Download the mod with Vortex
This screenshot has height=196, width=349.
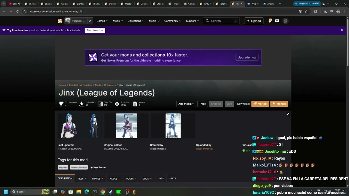click(x=260, y=104)
